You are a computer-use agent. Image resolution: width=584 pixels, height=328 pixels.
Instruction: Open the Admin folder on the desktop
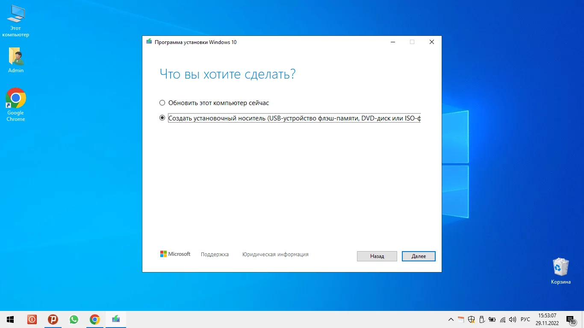16,60
